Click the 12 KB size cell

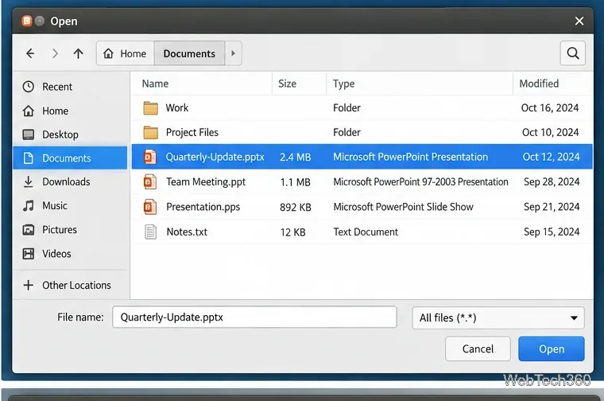point(292,232)
